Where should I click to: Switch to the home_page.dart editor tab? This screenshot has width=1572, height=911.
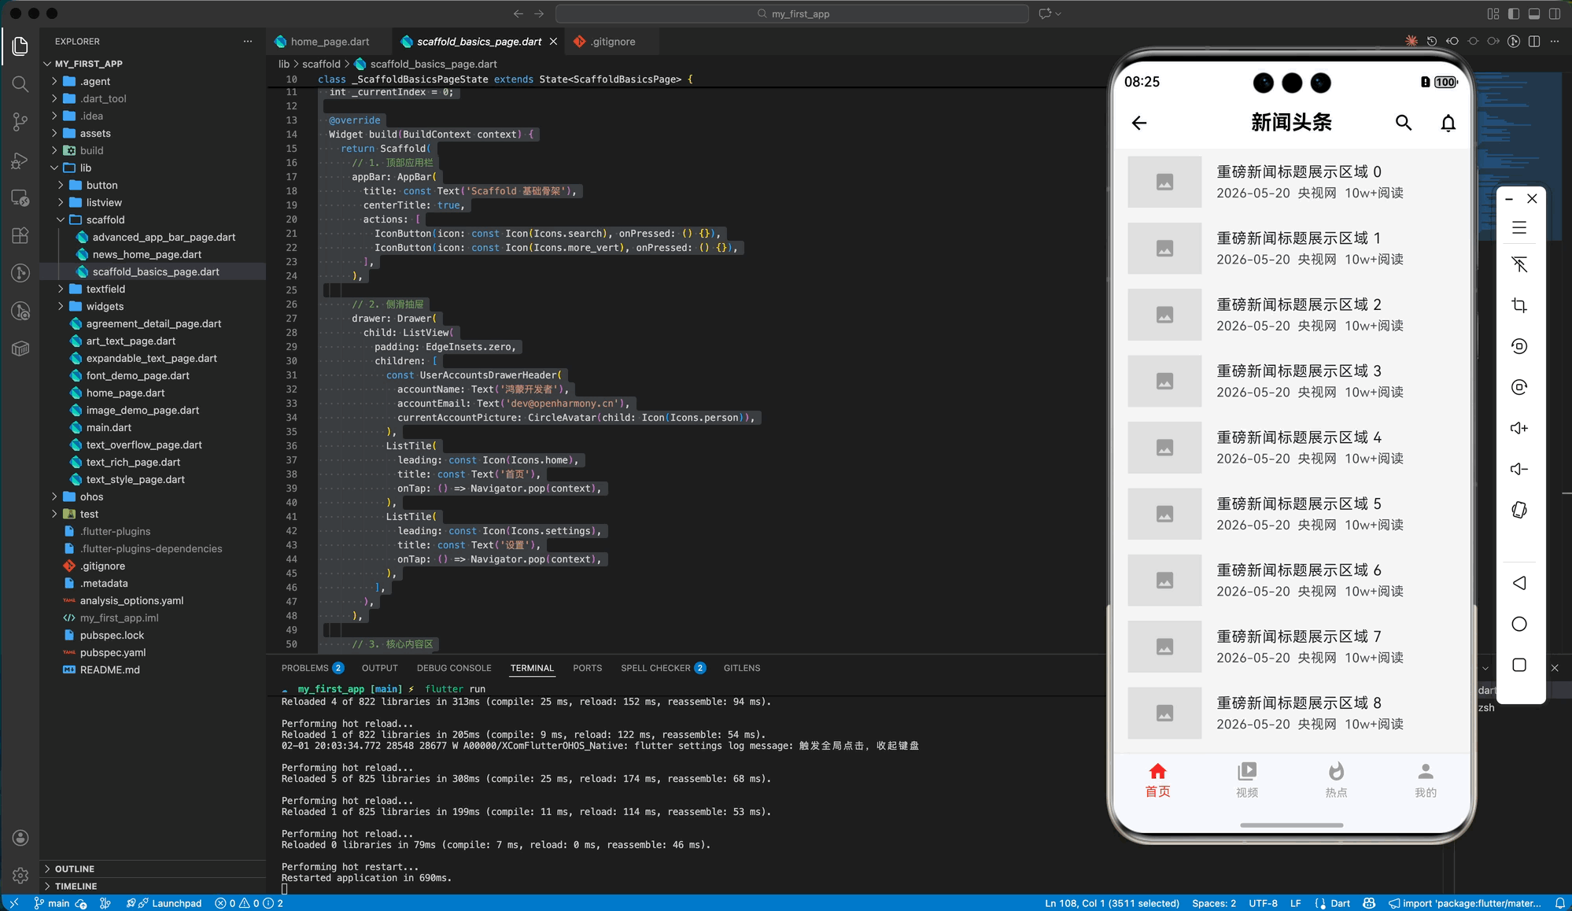[x=329, y=42]
